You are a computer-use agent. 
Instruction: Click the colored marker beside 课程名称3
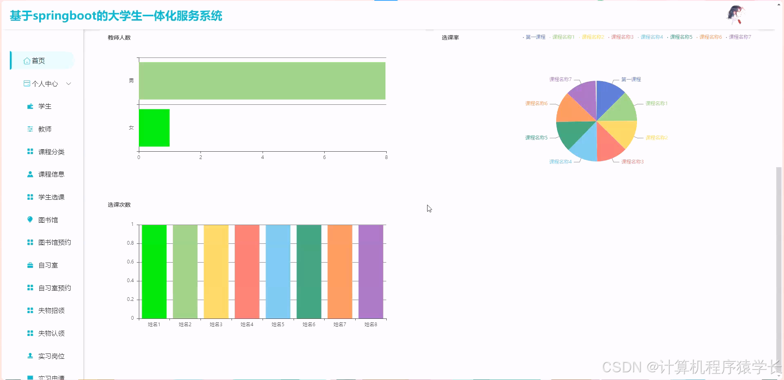[609, 37]
